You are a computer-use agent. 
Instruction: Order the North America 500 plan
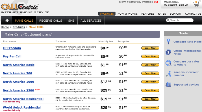tap(150, 73)
